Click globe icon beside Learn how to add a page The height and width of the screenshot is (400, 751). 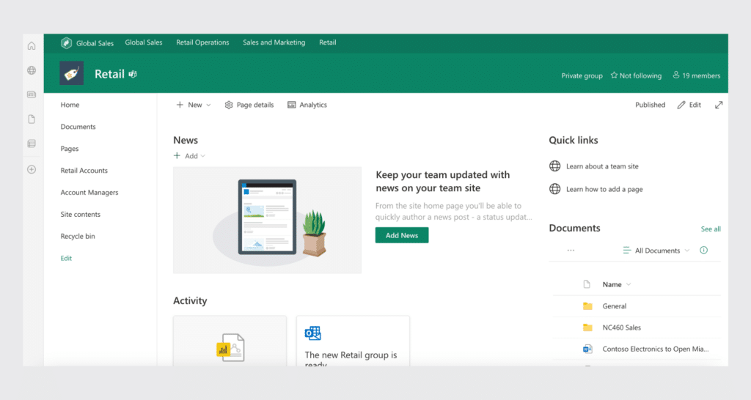pyautogui.click(x=554, y=189)
